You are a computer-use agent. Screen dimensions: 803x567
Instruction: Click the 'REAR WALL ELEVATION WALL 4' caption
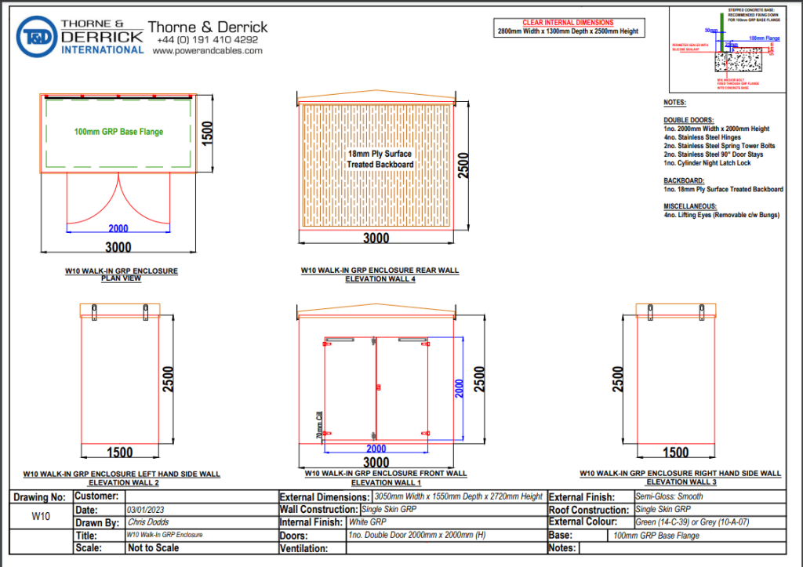pyautogui.click(x=380, y=274)
